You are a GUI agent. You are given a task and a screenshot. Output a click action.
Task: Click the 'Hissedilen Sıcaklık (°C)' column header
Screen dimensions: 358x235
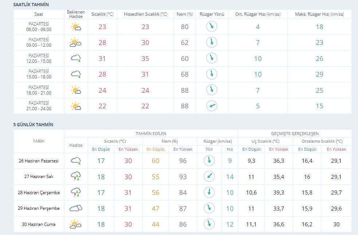pyautogui.click(x=145, y=14)
